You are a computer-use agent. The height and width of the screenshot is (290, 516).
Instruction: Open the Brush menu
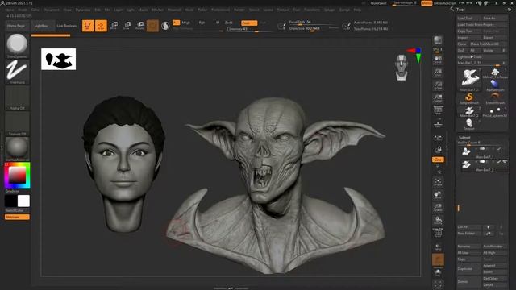23,10
